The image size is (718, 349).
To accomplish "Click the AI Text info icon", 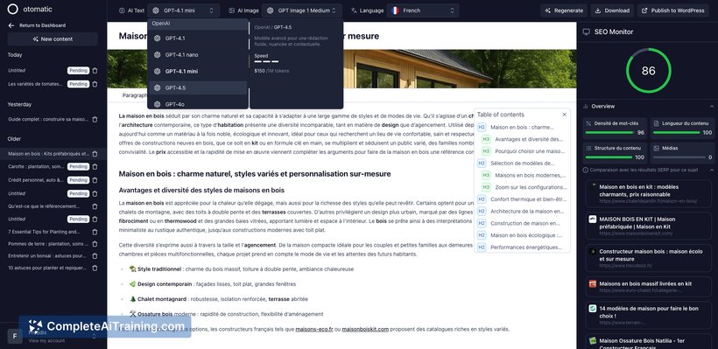I will [122, 10].
